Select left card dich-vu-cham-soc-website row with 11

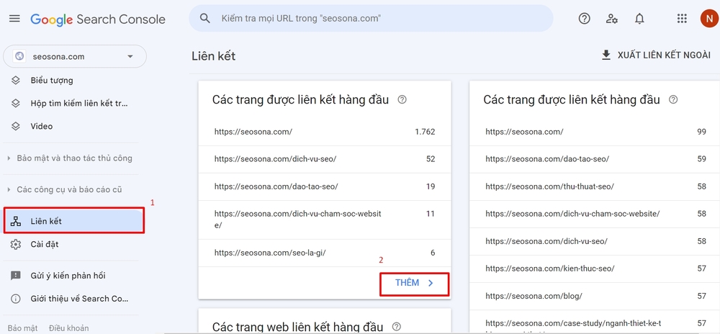pos(325,220)
